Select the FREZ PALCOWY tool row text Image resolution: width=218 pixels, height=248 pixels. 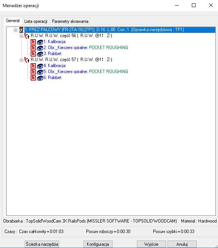click(x=104, y=30)
